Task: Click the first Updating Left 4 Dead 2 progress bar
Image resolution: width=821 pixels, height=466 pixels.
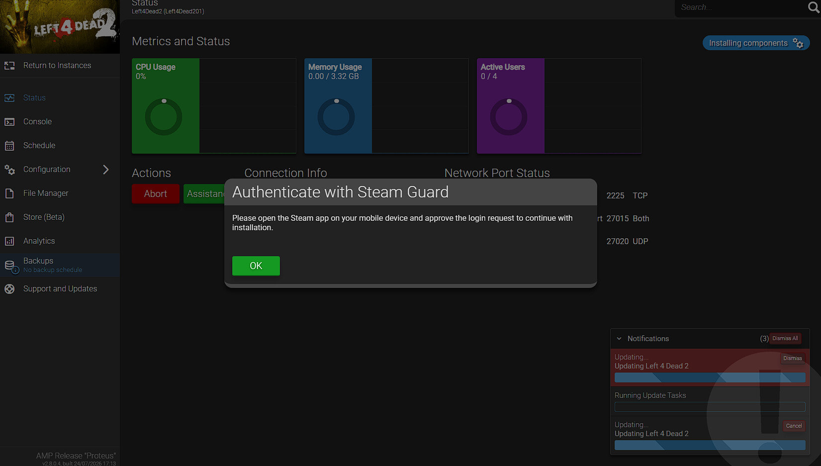Action: click(x=710, y=378)
